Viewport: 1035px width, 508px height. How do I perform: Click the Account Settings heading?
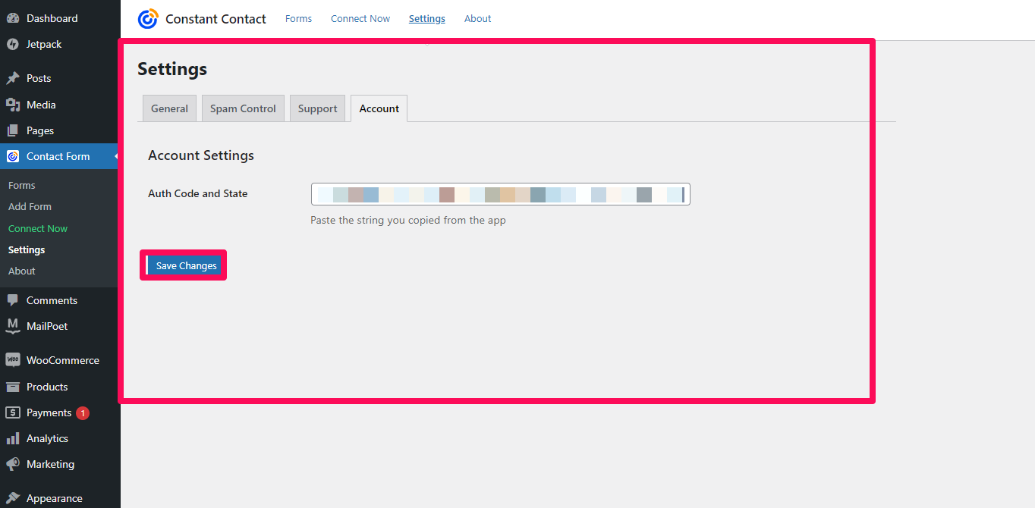click(201, 155)
